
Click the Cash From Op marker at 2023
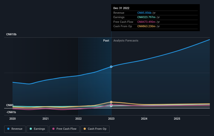click(111, 102)
